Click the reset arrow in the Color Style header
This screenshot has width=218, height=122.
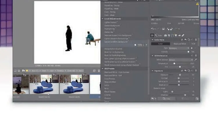point(185,40)
